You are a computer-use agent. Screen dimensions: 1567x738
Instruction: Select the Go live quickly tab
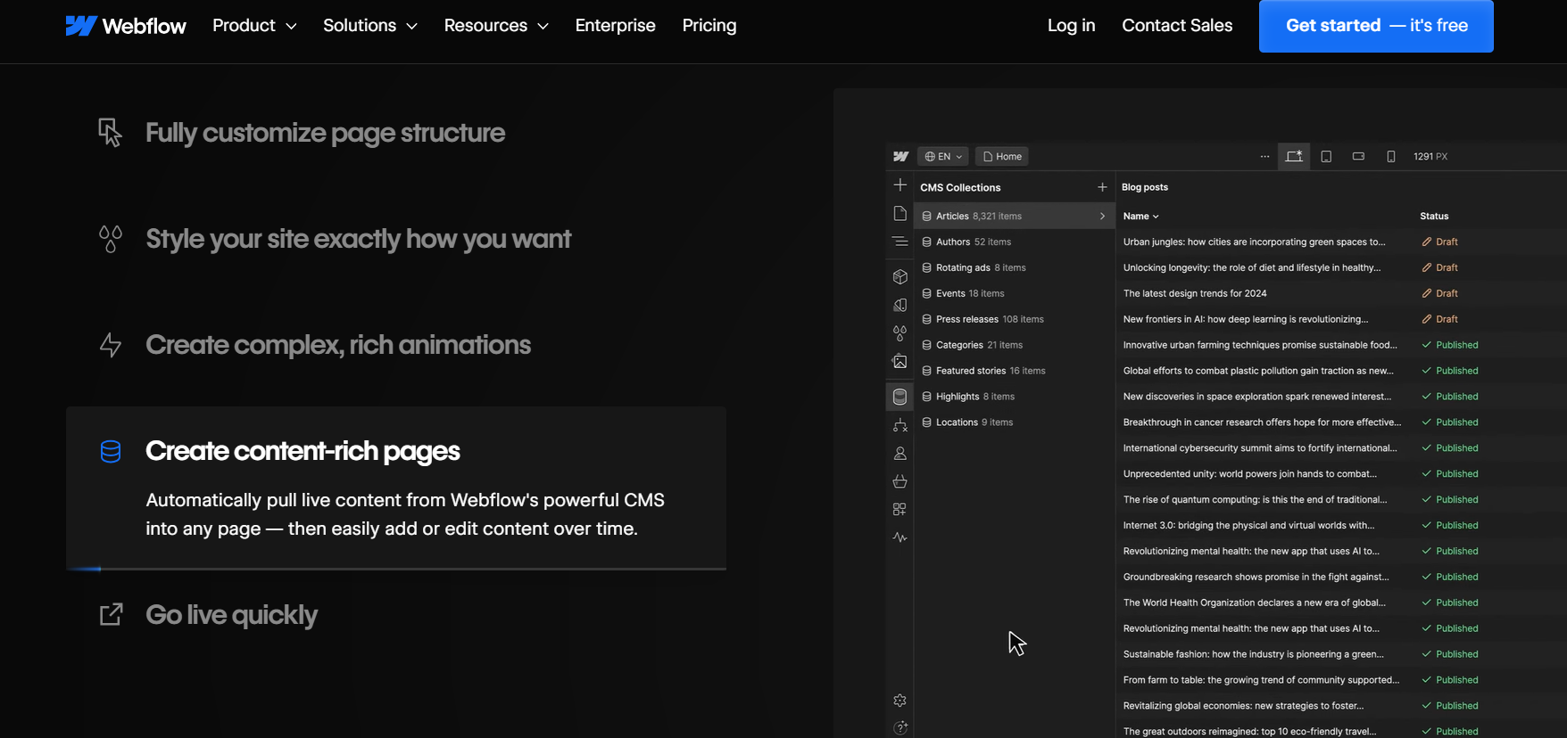pos(231,615)
